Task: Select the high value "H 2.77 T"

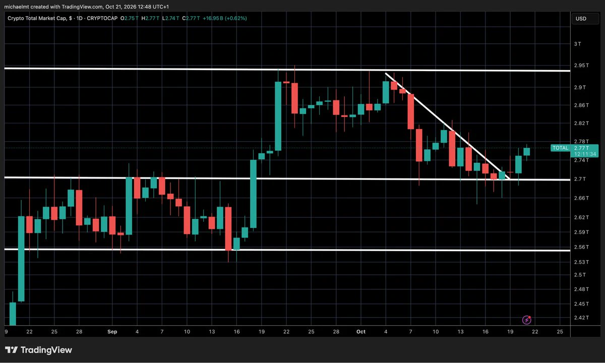Action: coord(151,18)
